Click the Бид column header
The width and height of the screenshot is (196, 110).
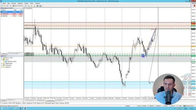pyautogui.click(x=15, y=10)
